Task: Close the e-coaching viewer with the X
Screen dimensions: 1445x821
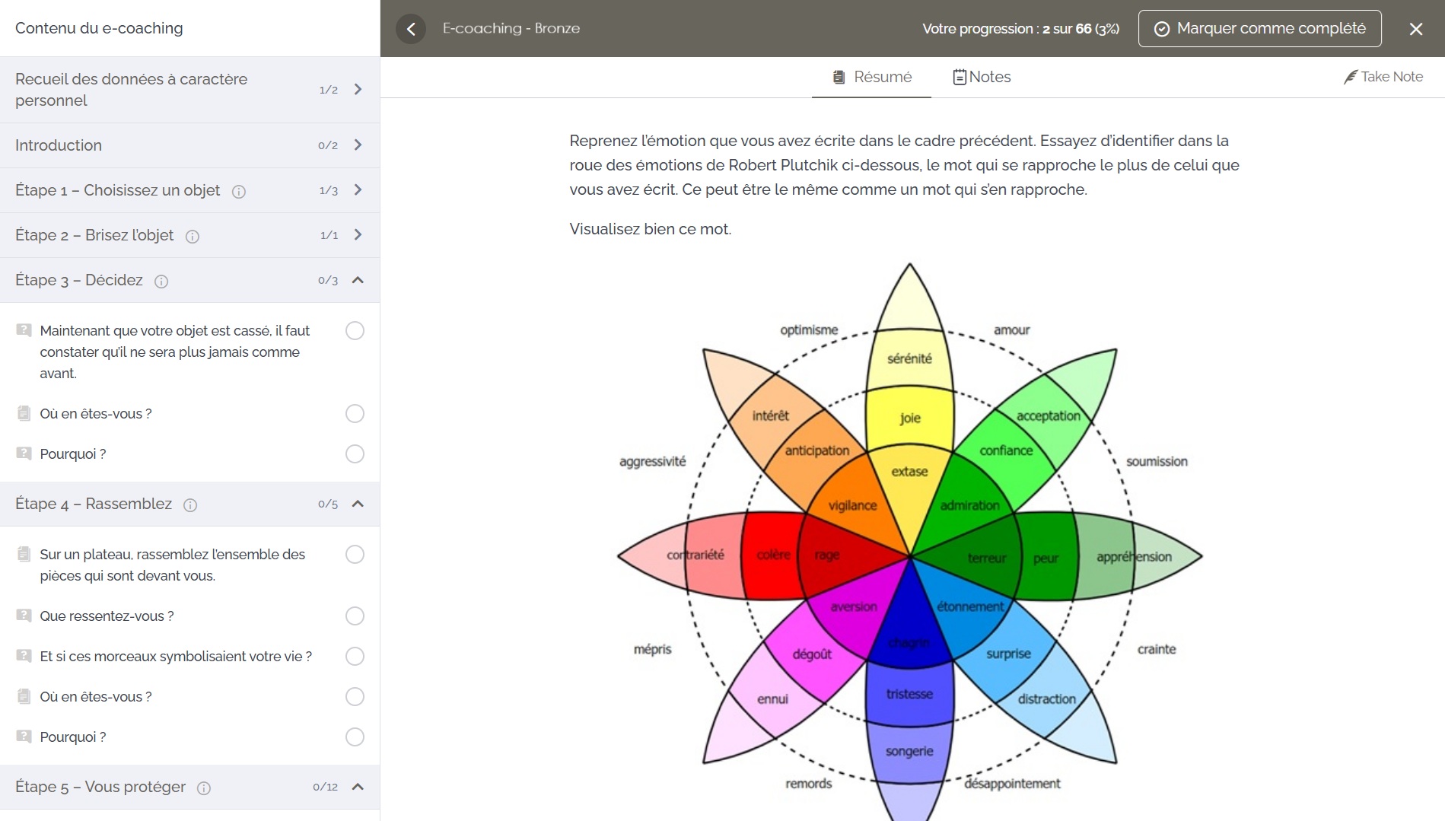Action: pyautogui.click(x=1415, y=29)
